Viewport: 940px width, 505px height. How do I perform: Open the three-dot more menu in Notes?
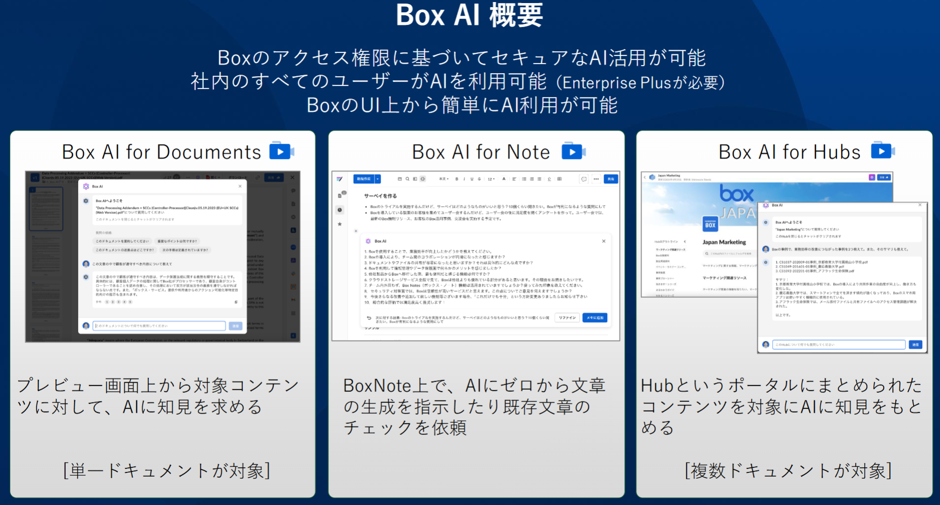coord(596,179)
